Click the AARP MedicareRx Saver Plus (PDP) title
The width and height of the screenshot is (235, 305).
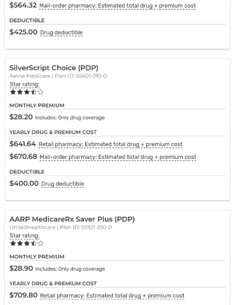point(72,219)
